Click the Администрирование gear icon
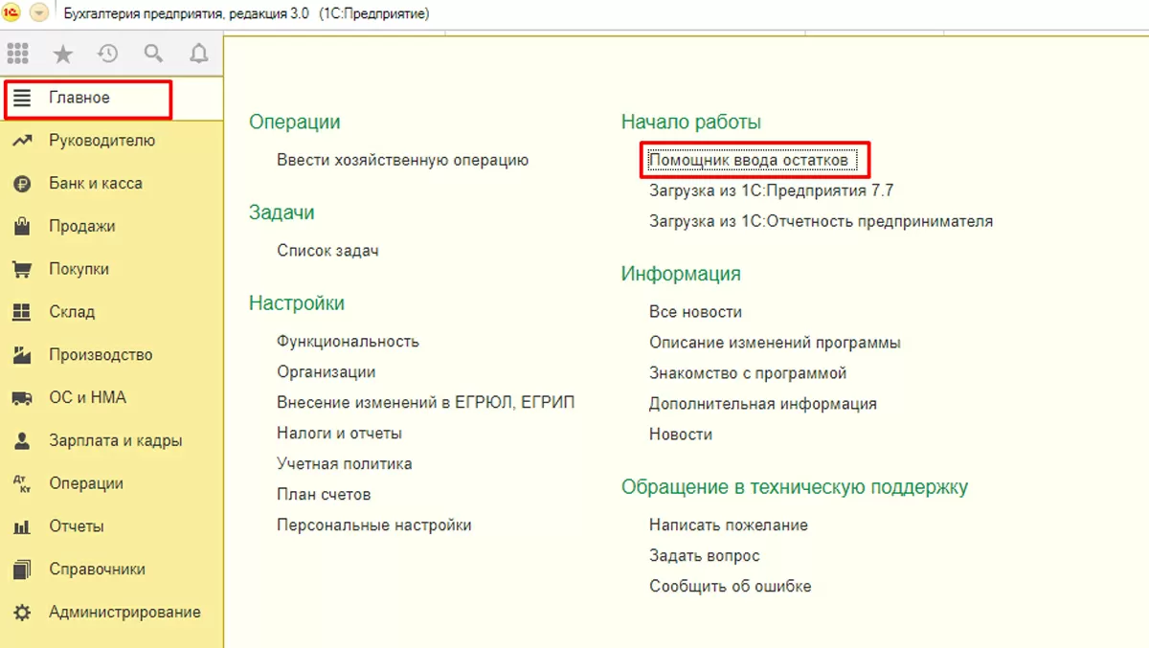 pos(22,613)
